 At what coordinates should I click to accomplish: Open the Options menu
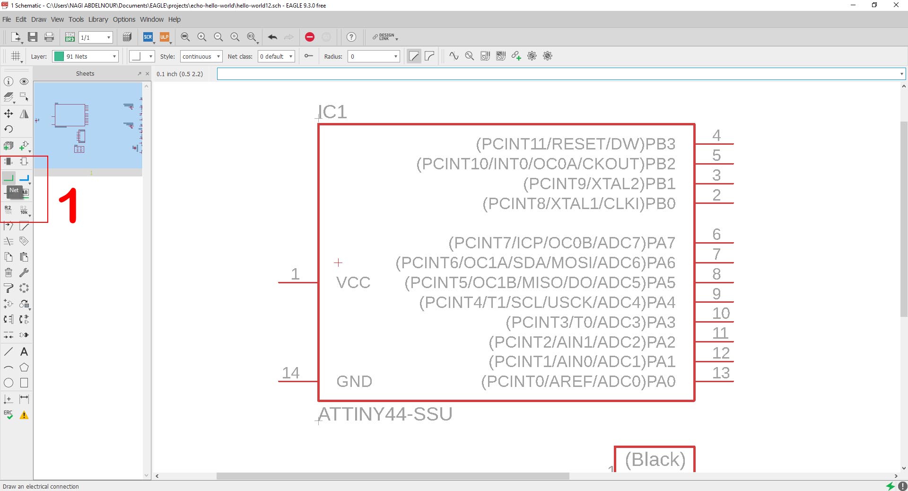[x=124, y=19]
